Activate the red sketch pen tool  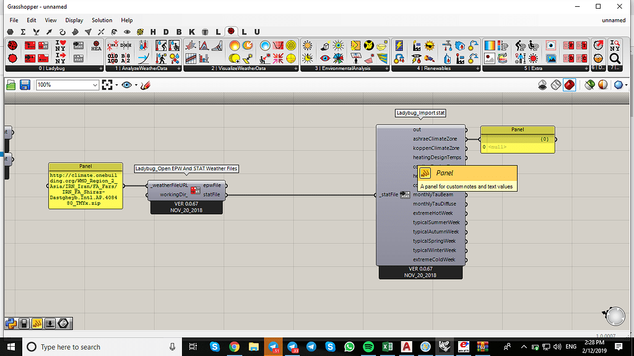coord(145,85)
